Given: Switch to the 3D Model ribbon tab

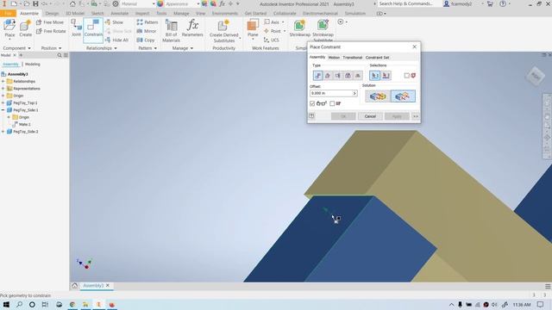Looking at the screenshot, I should click(75, 14).
